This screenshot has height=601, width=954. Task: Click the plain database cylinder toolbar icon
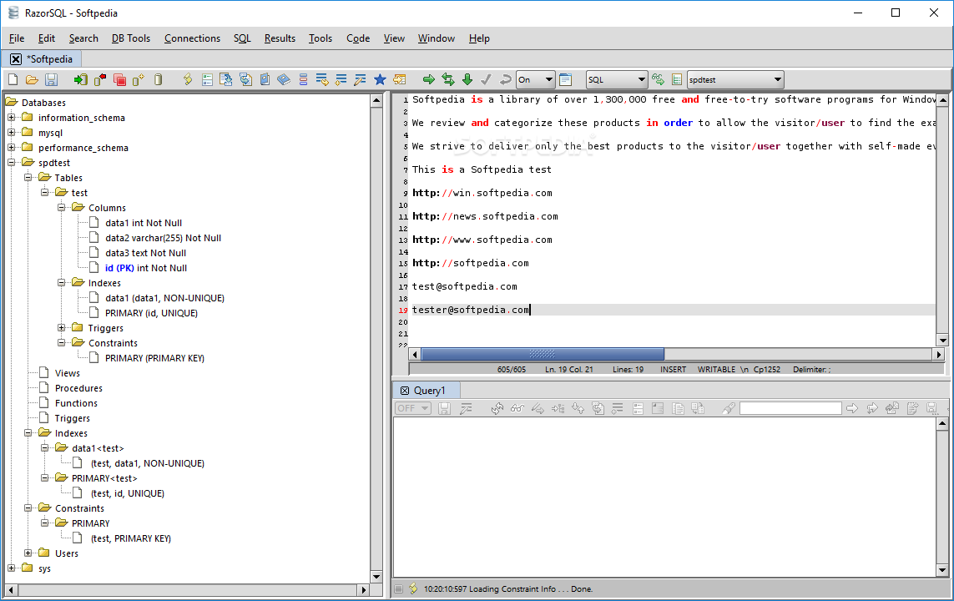(x=159, y=79)
